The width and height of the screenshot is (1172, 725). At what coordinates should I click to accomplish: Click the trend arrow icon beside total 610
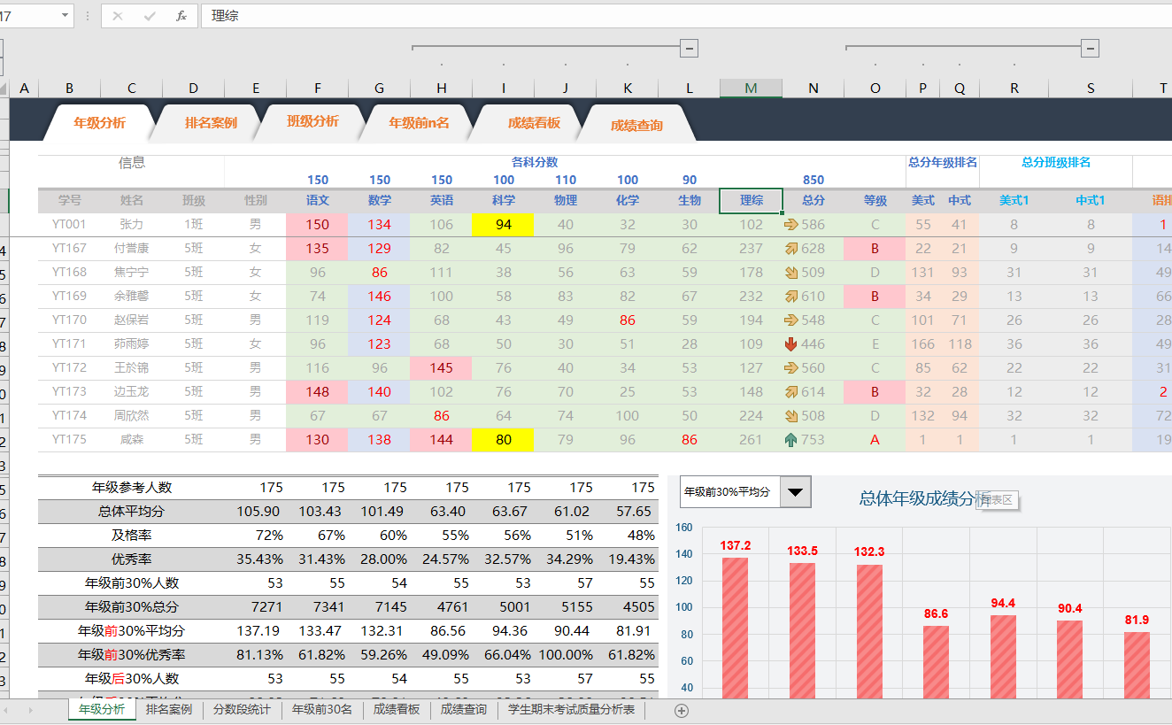pos(790,297)
